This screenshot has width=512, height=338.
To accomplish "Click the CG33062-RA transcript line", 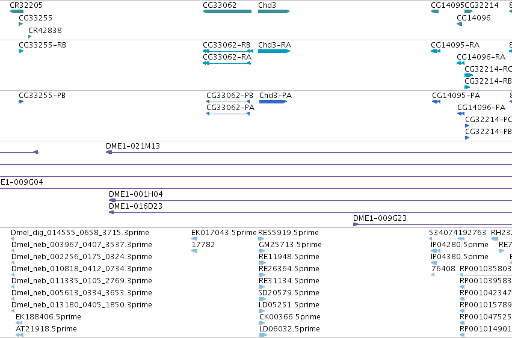I will click(x=227, y=63).
